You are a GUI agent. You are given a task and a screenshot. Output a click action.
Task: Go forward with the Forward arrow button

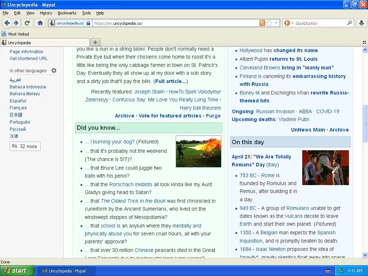pyautogui.click(x=16, y=23)
